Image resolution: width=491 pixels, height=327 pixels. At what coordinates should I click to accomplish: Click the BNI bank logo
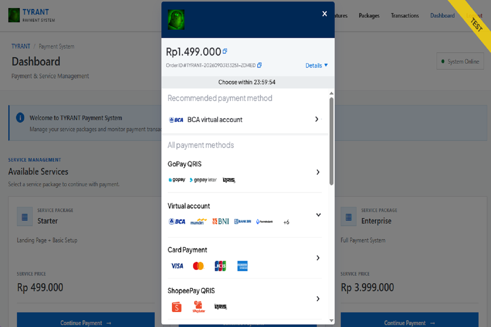(221, 221)
